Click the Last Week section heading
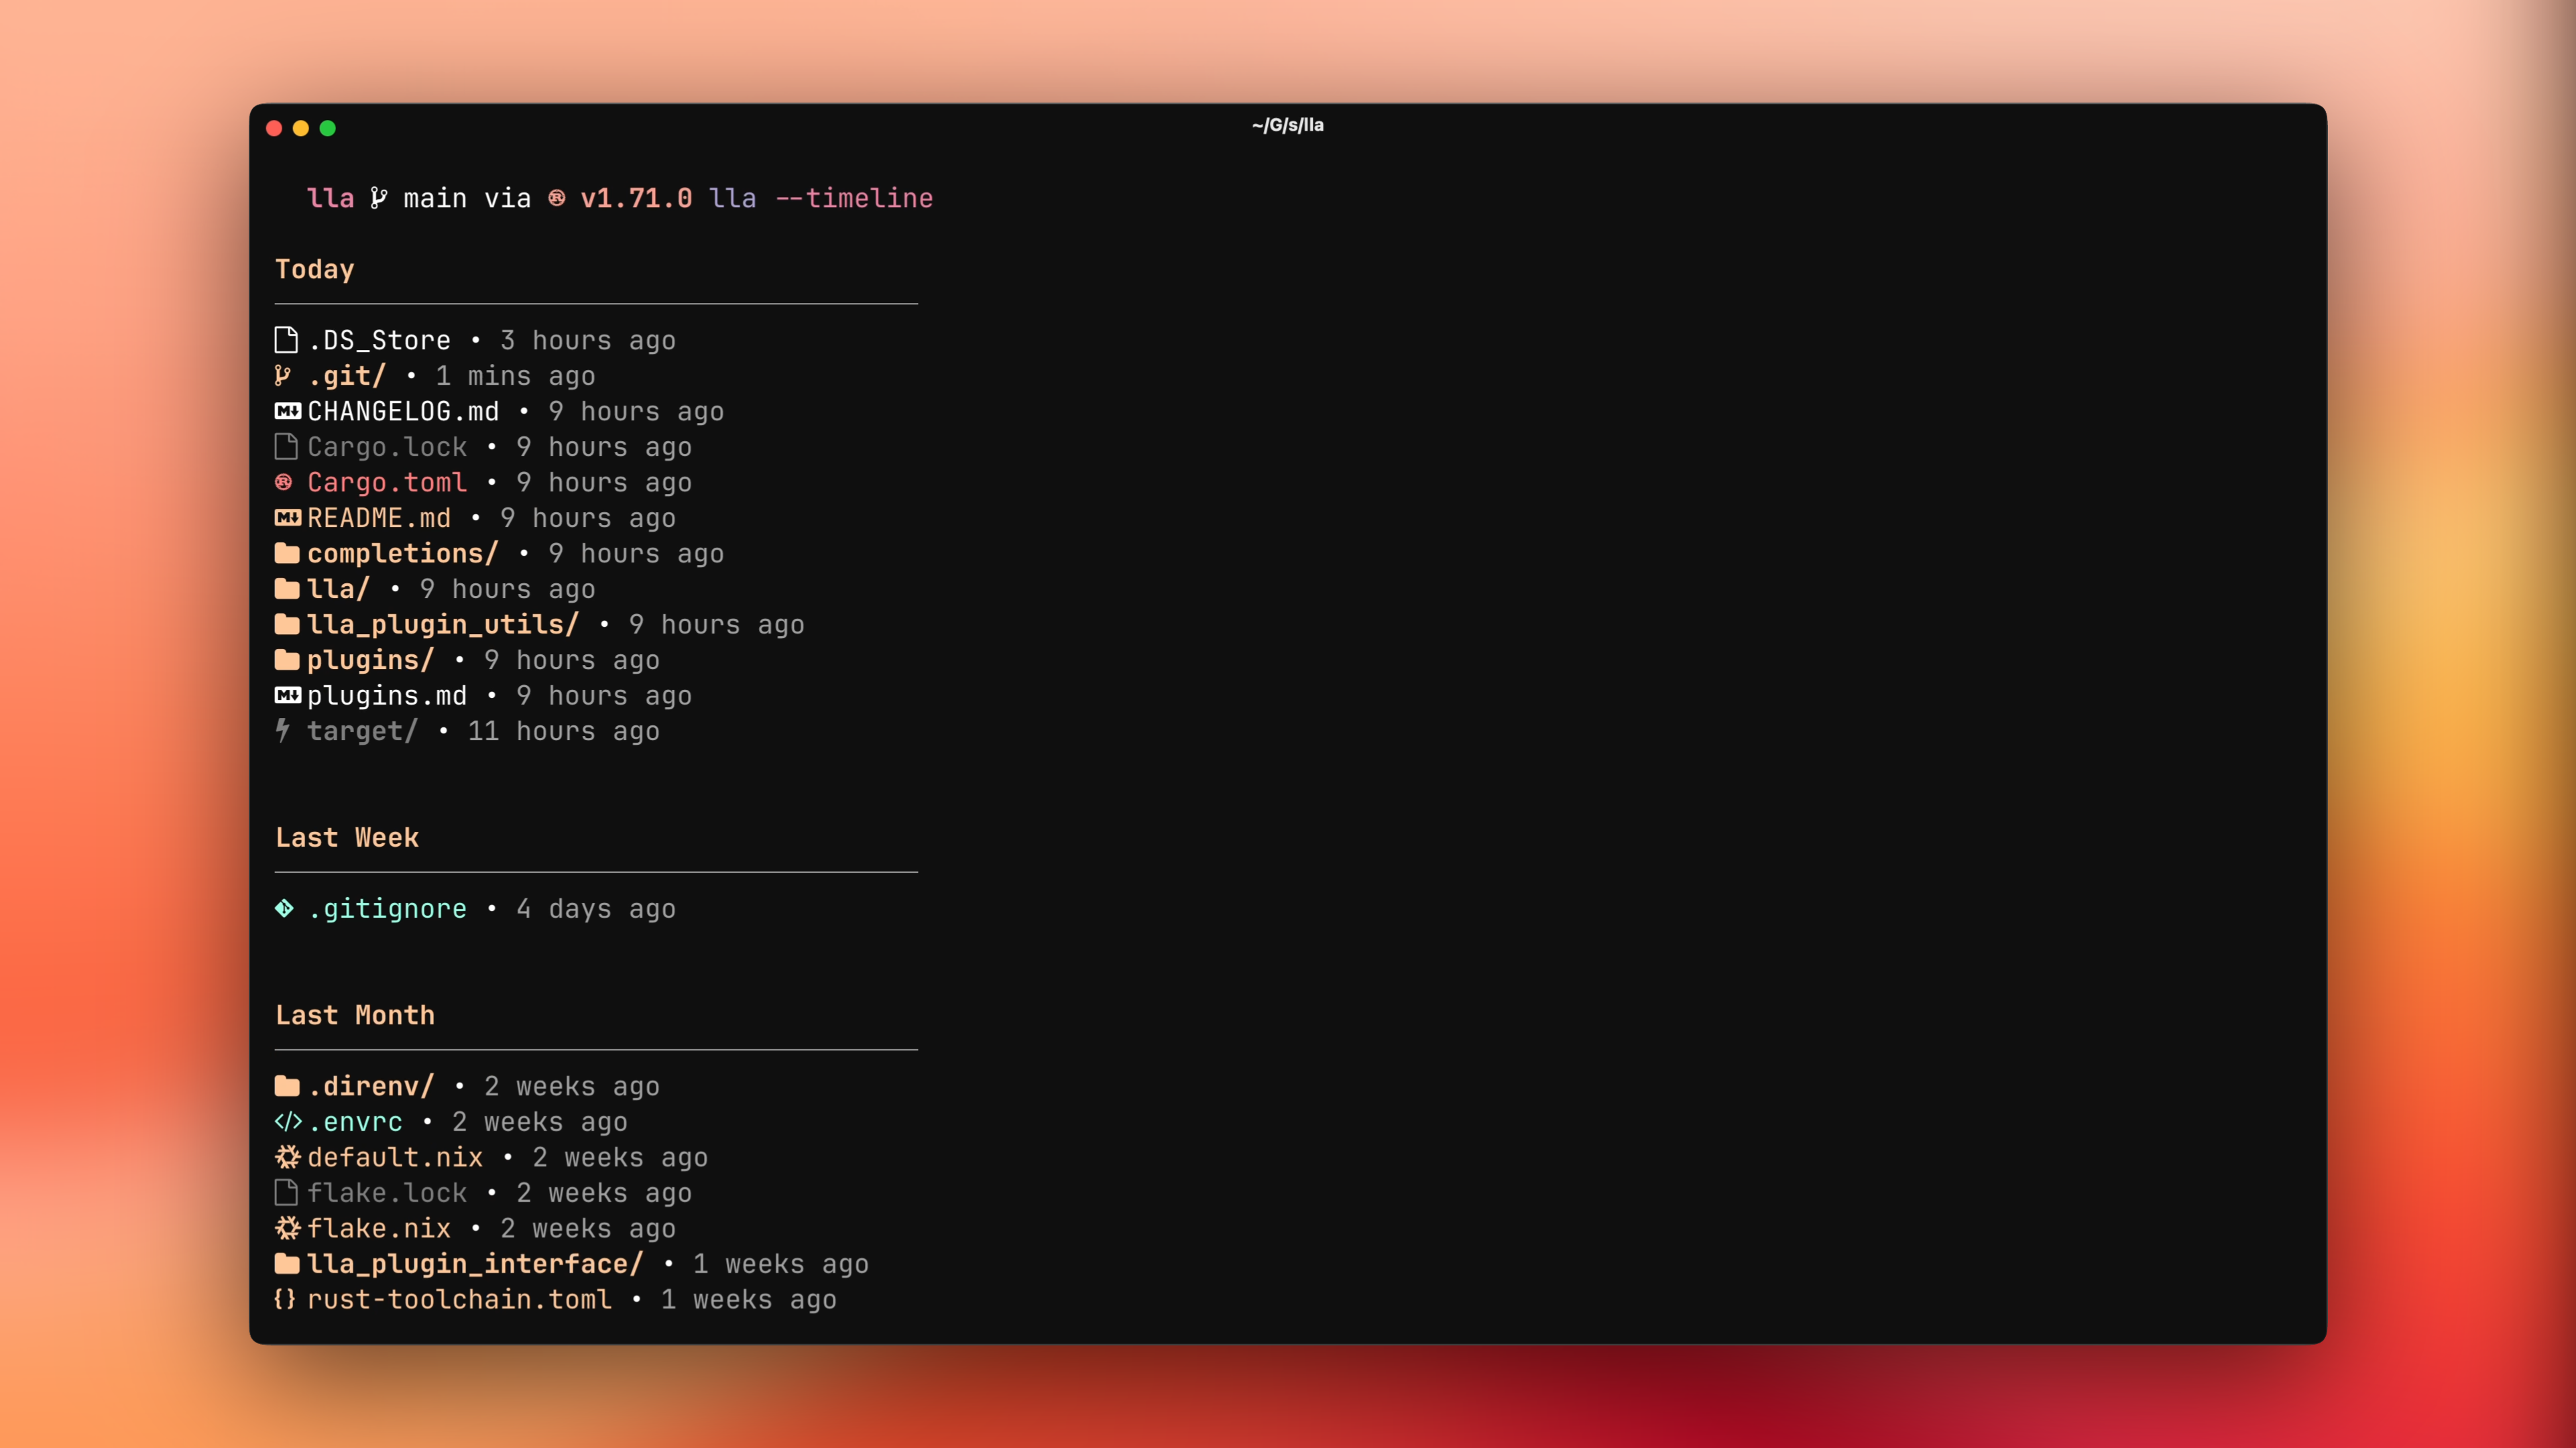This screenshot has height=1448, width=2576. click(347, 837)
